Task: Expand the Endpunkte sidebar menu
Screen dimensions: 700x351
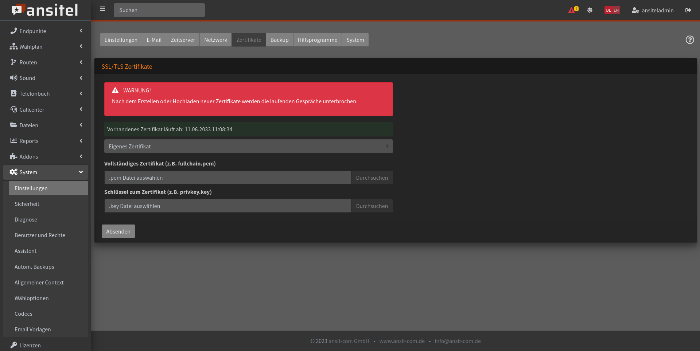Action: point(46,31)
